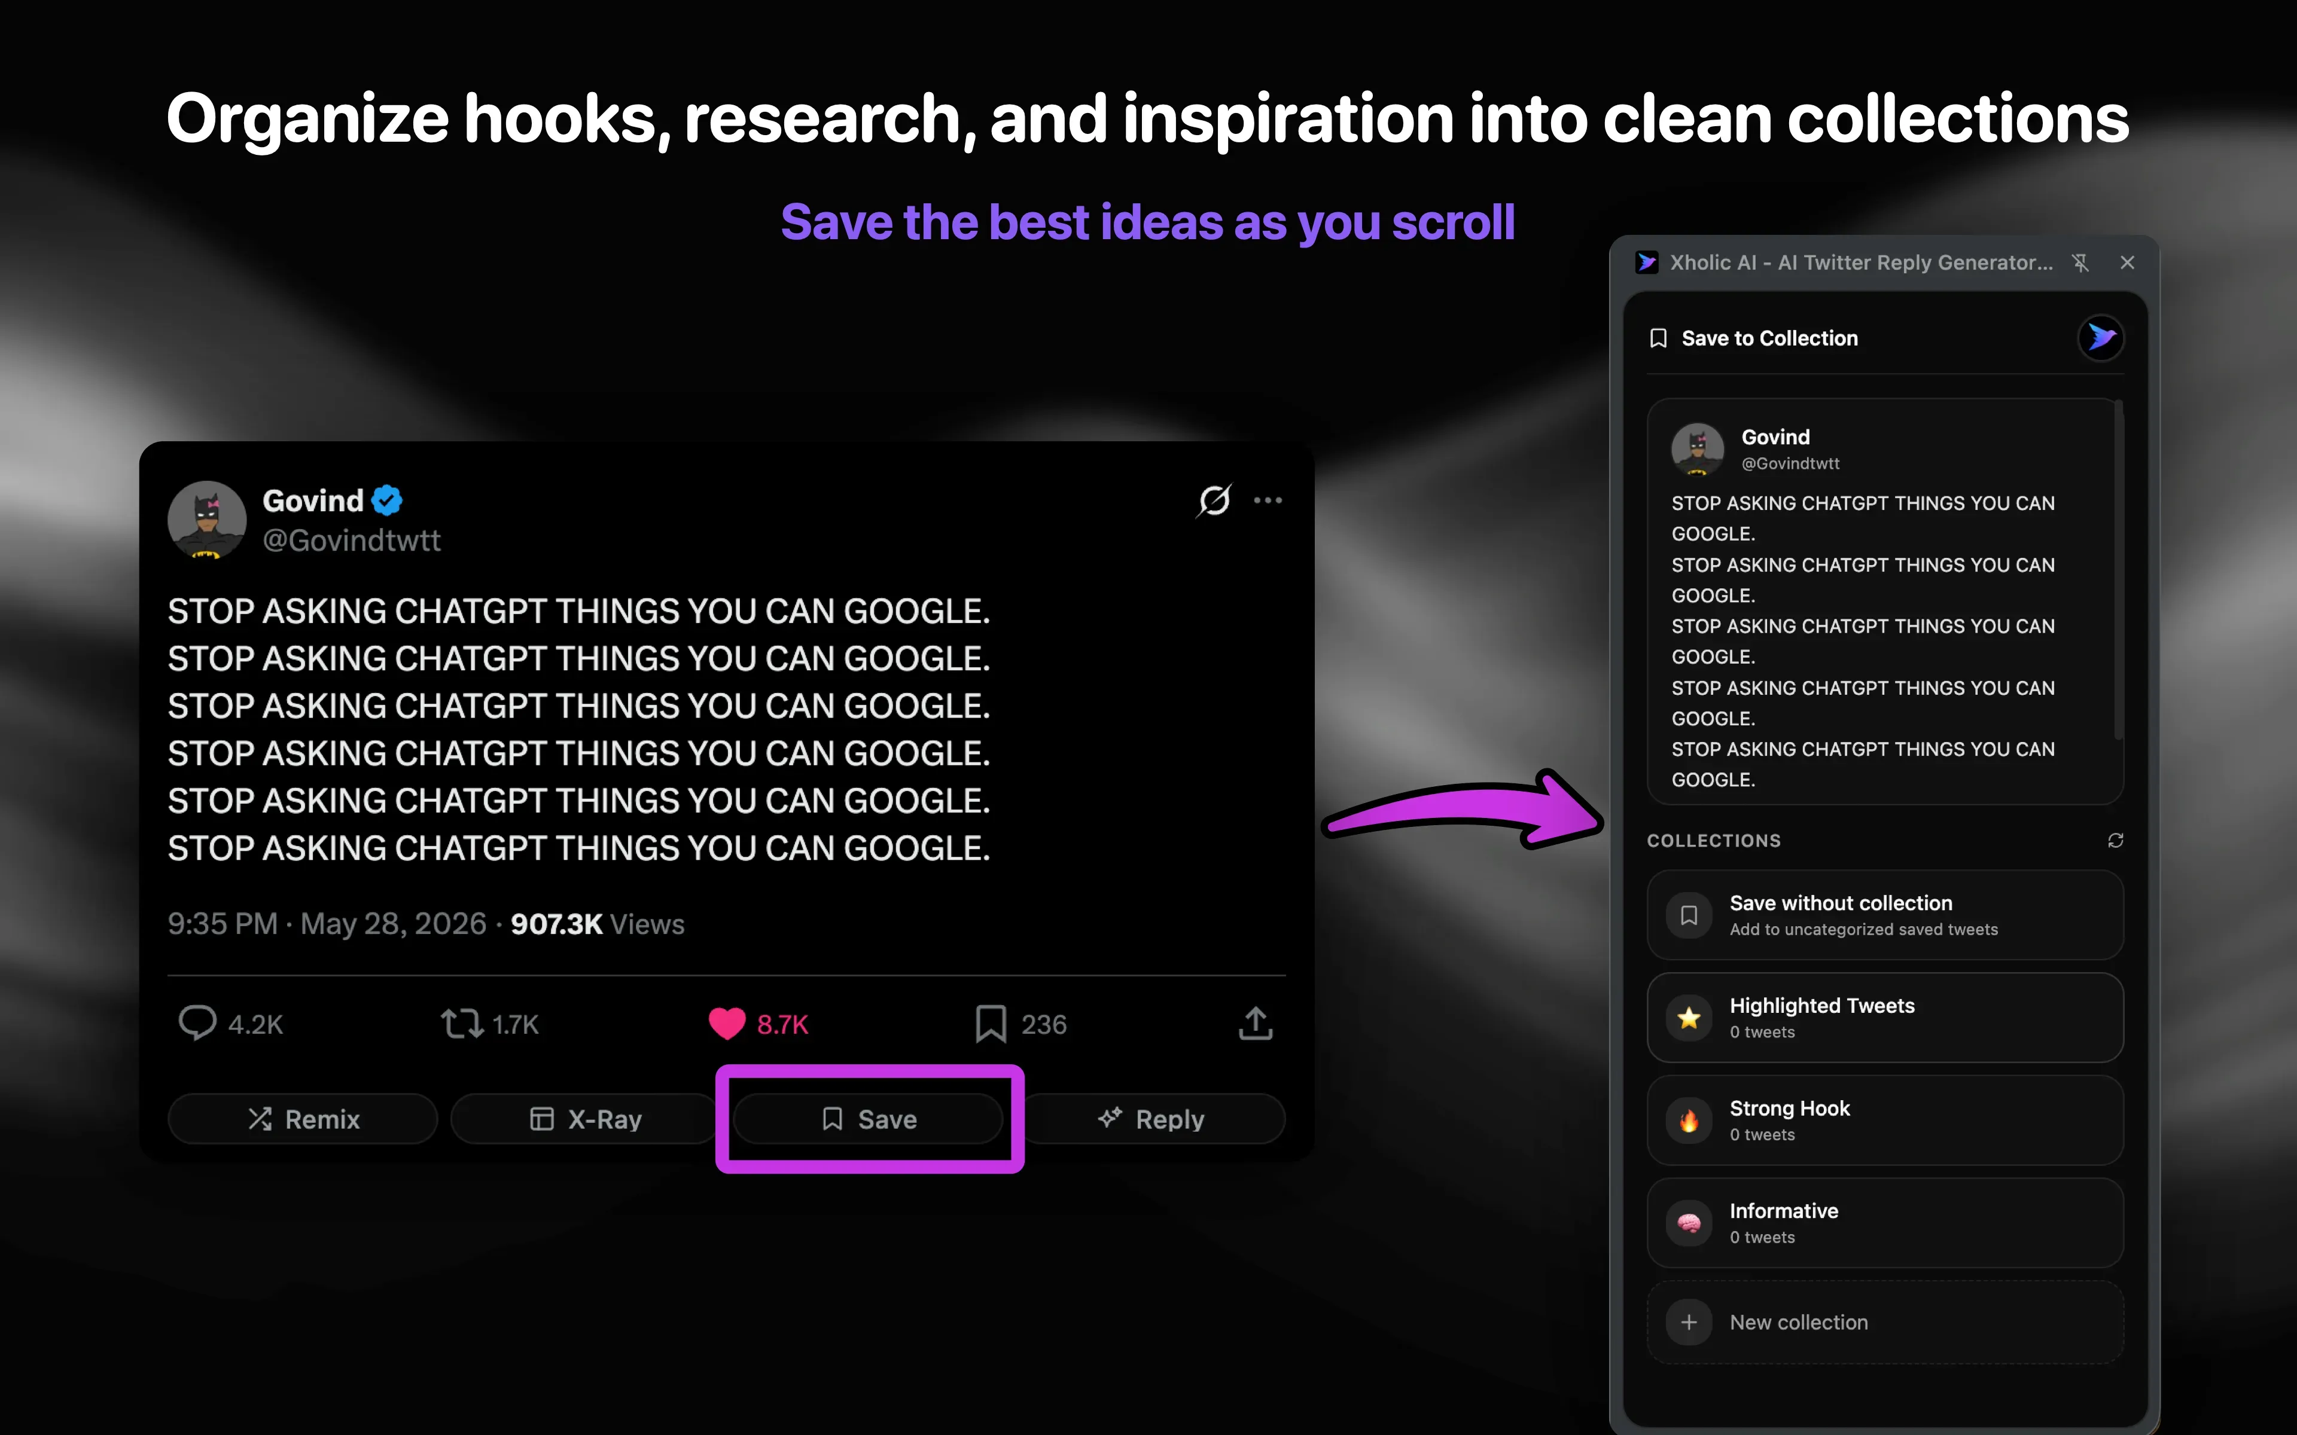Click the bookmark icon showing 236
Image resolution: width=2297 pixels, height=1435 pixels.
point(991,1023)
